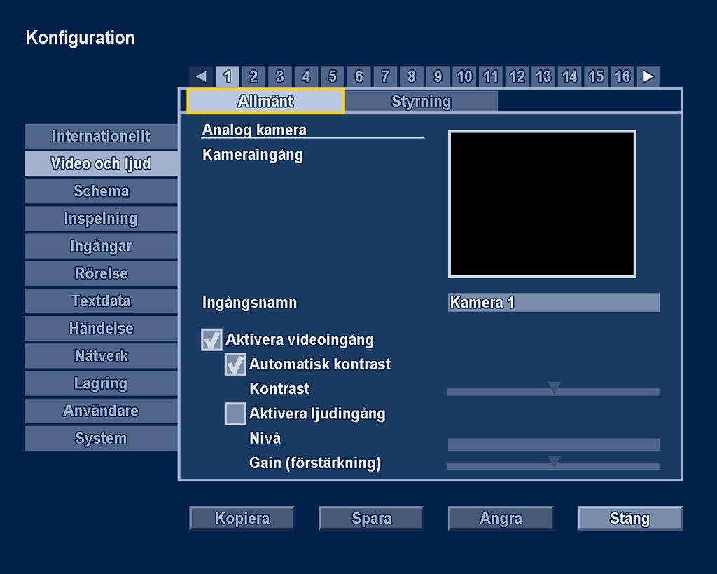Select camera channel 5
717x574 pixels.
click(333, 76)
